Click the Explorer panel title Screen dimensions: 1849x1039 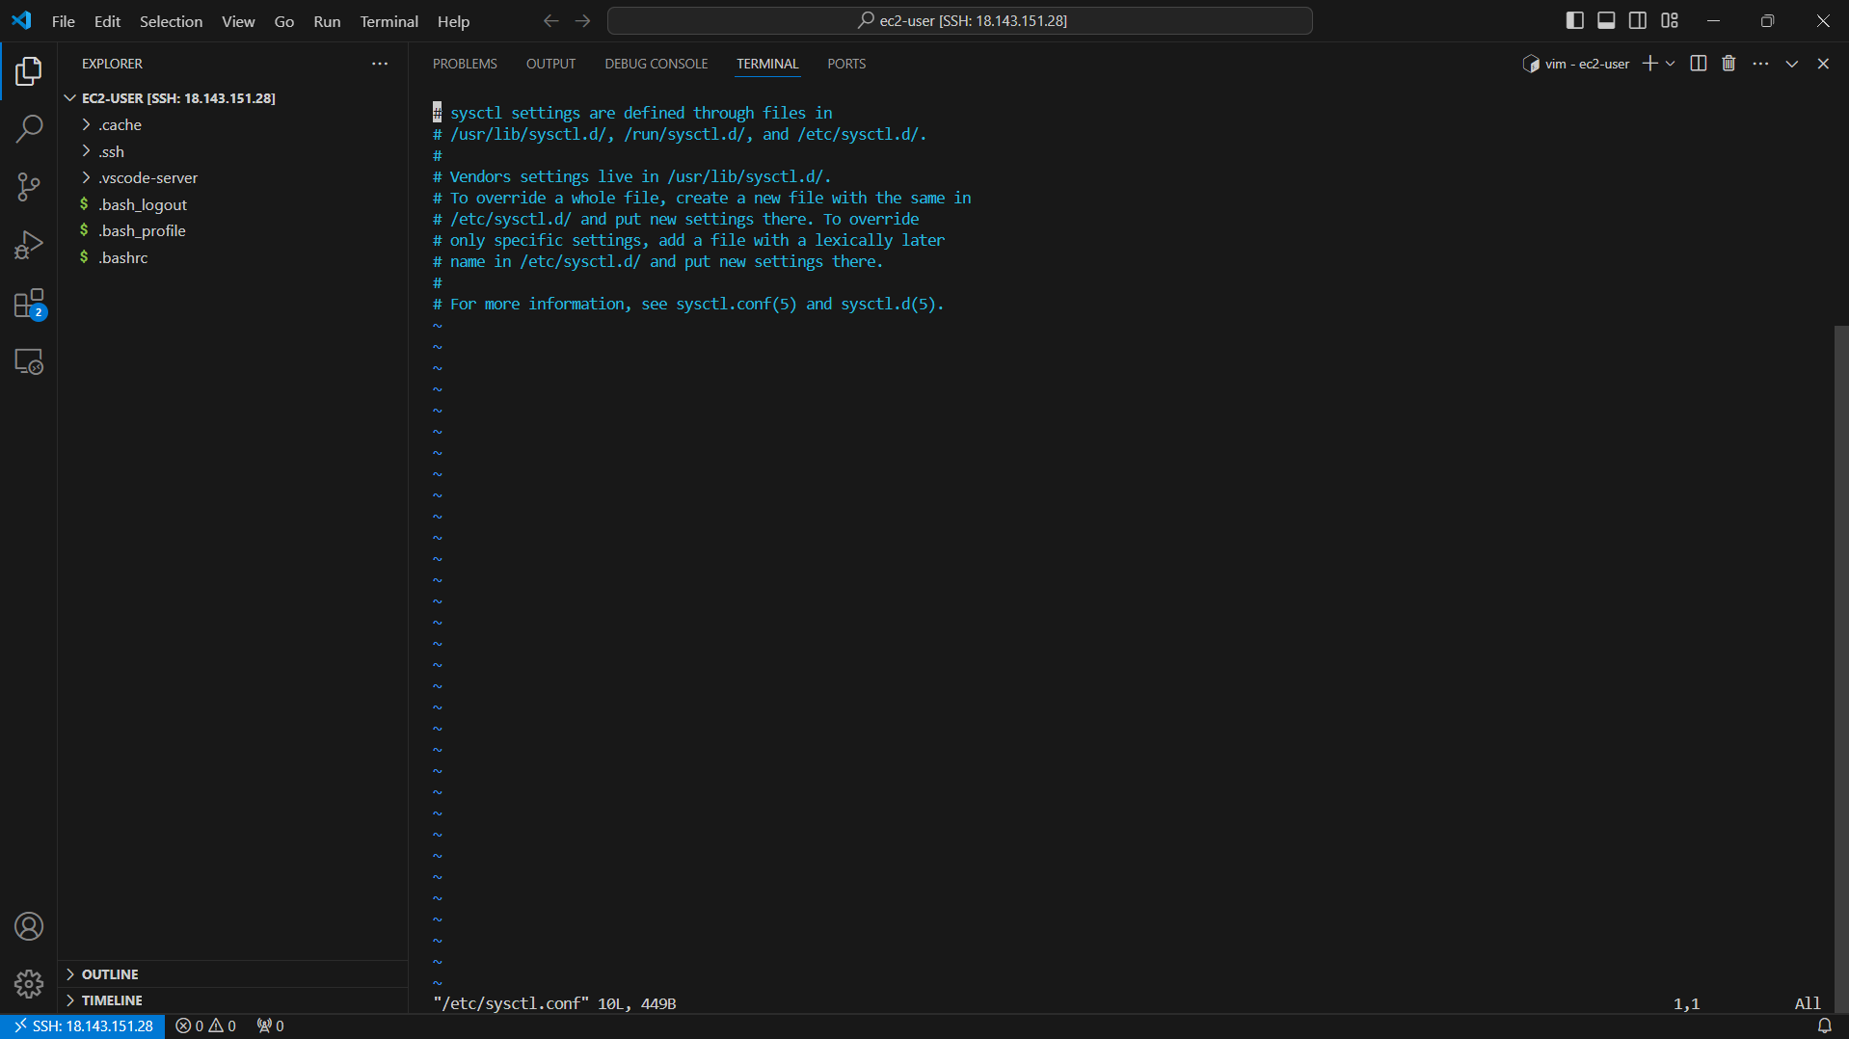(x=112, y=64)
